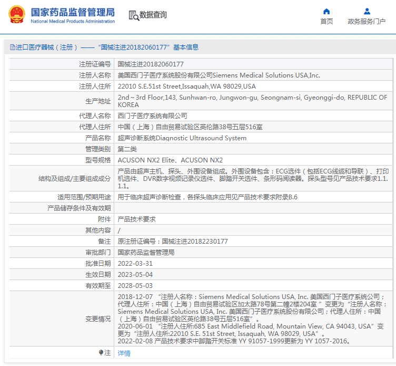396x366 pixels.
Task: Select expiry date 2028-05-03
Action: [135, 286]
